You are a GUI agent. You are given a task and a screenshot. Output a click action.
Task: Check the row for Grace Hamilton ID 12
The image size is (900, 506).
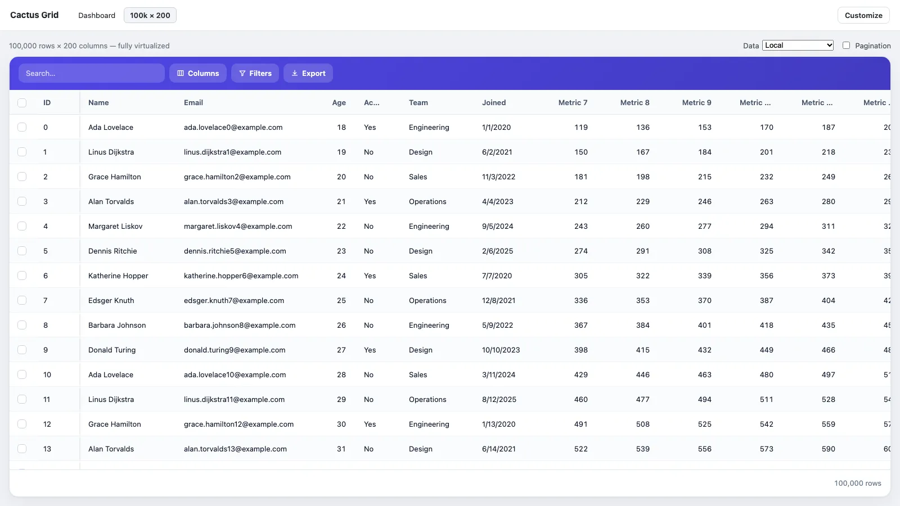coord(22,424)
